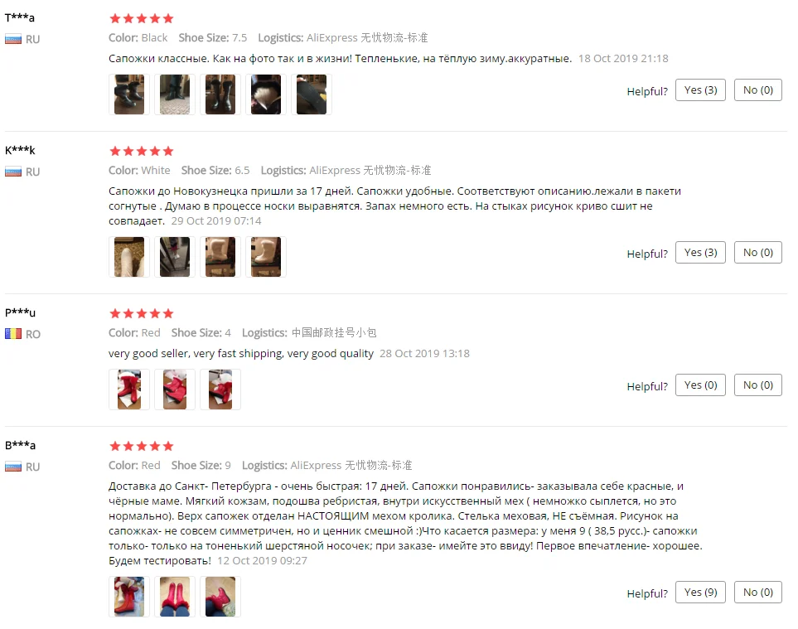Open first red boots photo by P***u
This screenshot has height=629, width=798.
coord(129,389)
